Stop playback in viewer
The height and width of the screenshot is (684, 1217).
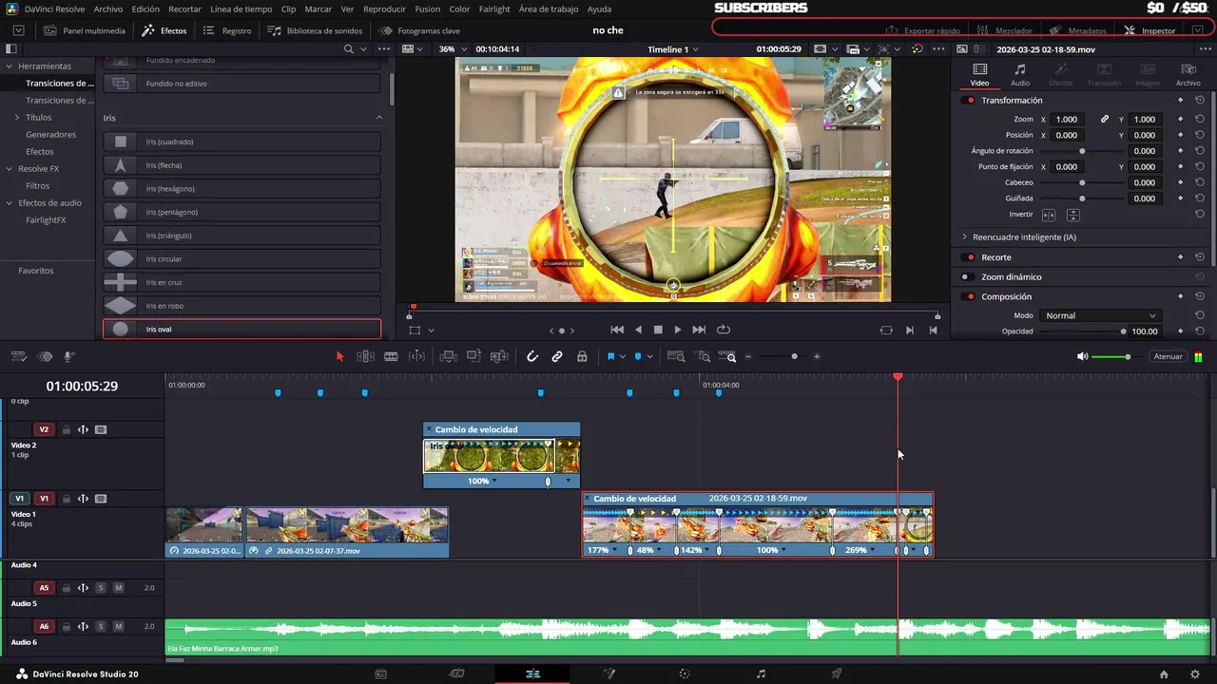tap(658, 330)
